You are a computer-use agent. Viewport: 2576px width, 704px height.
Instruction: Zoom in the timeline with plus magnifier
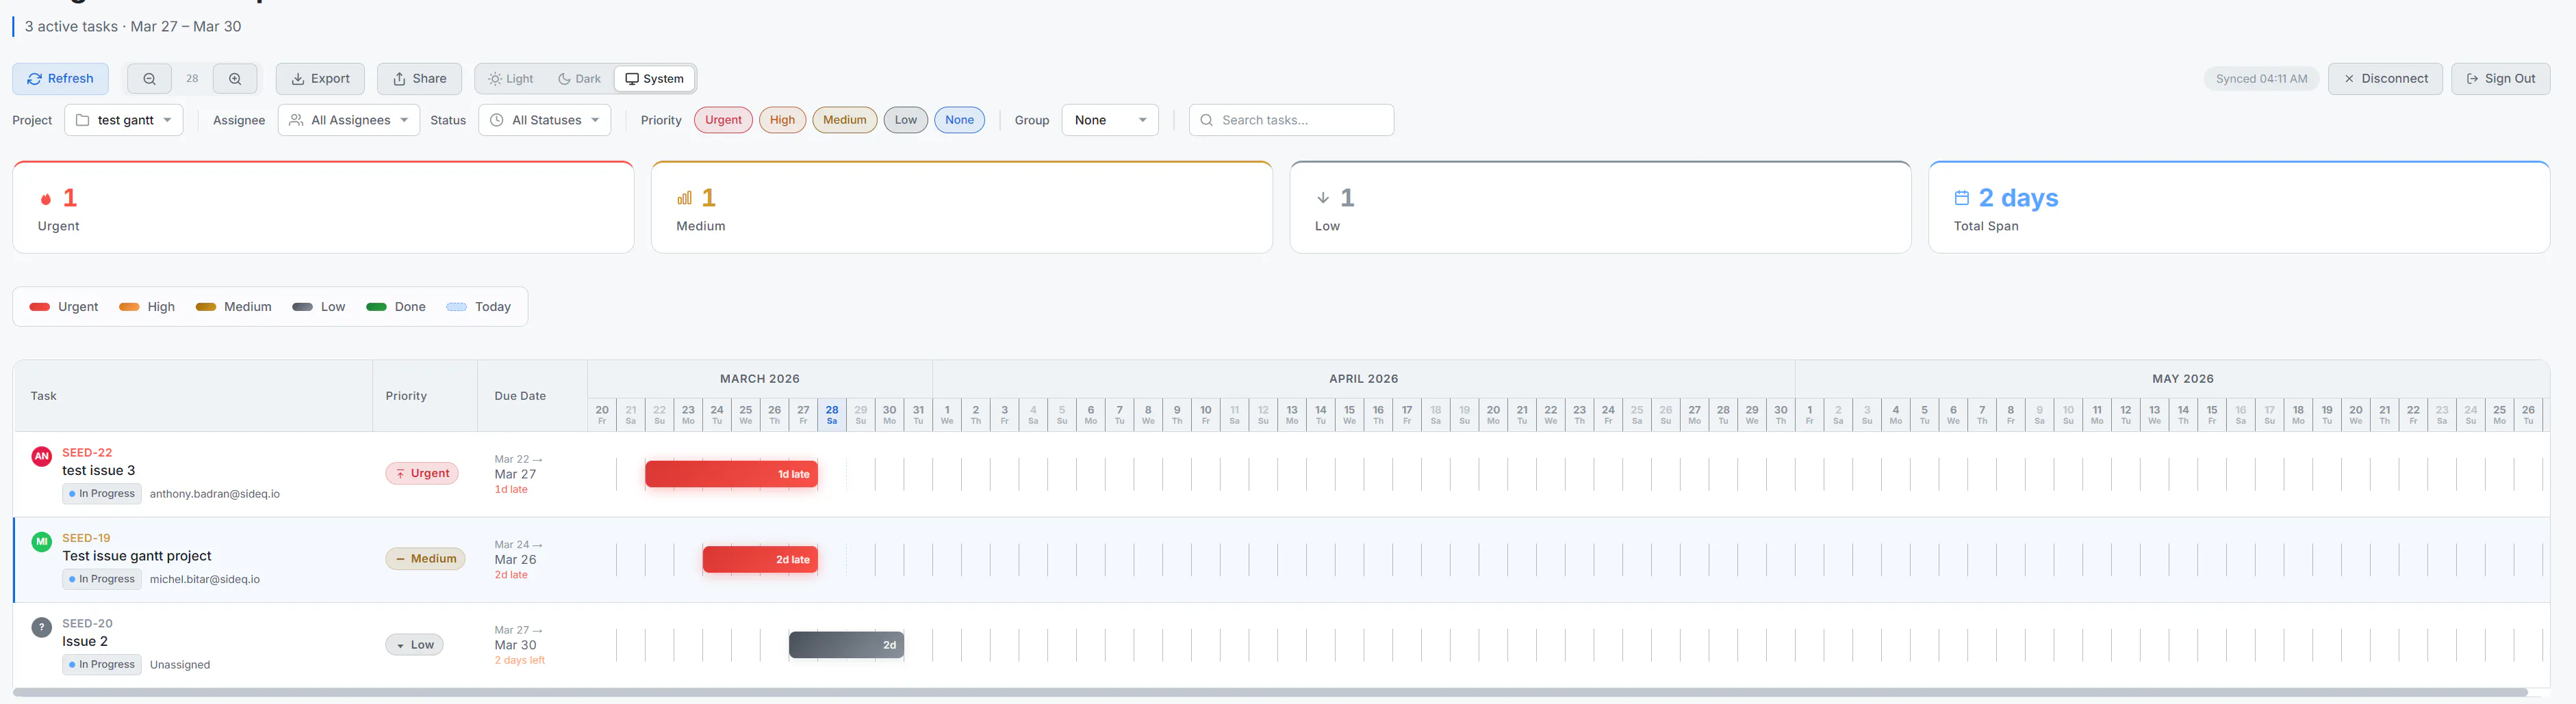(x=235, y=79)
